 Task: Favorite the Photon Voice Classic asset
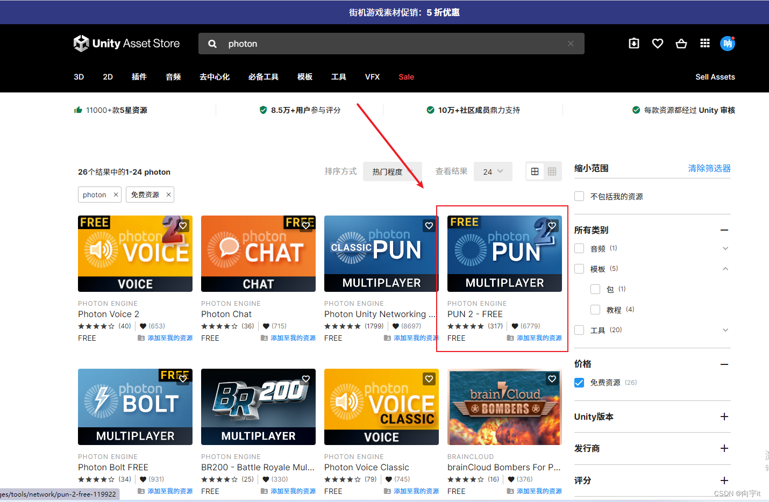point(429,379)
